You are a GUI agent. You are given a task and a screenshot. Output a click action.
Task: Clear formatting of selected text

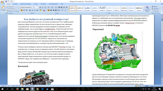45,7
